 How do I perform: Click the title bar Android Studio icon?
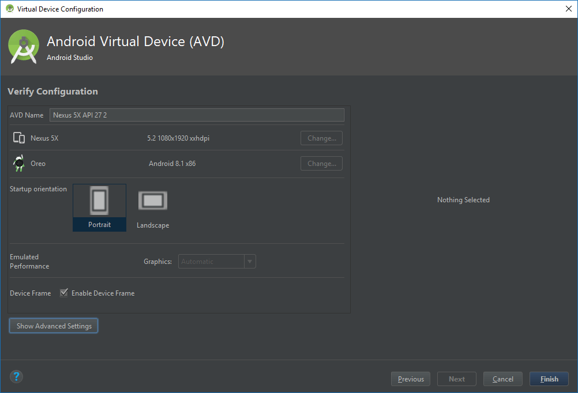[x=10, y=9]
